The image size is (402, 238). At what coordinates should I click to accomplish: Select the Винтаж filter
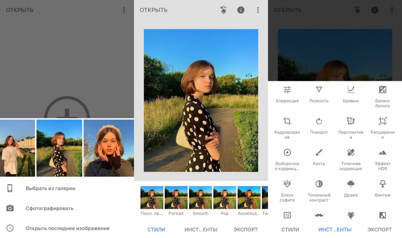pyautogui.click(x=382, y=188)
